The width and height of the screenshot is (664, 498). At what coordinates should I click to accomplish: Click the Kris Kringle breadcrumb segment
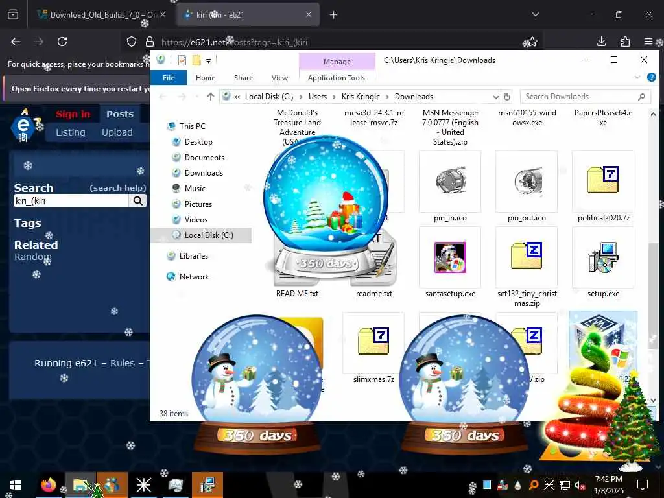coord(361,97)
